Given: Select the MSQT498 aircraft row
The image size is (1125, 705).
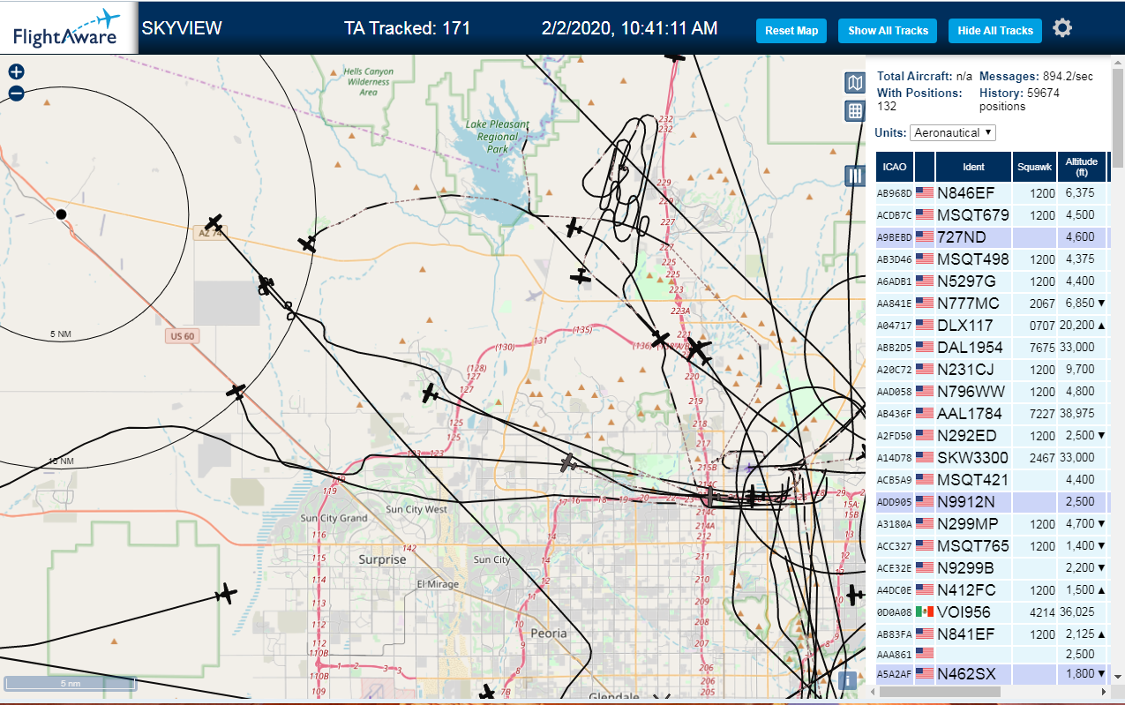Looking at the screenshot, I should (x=993, y=259).
